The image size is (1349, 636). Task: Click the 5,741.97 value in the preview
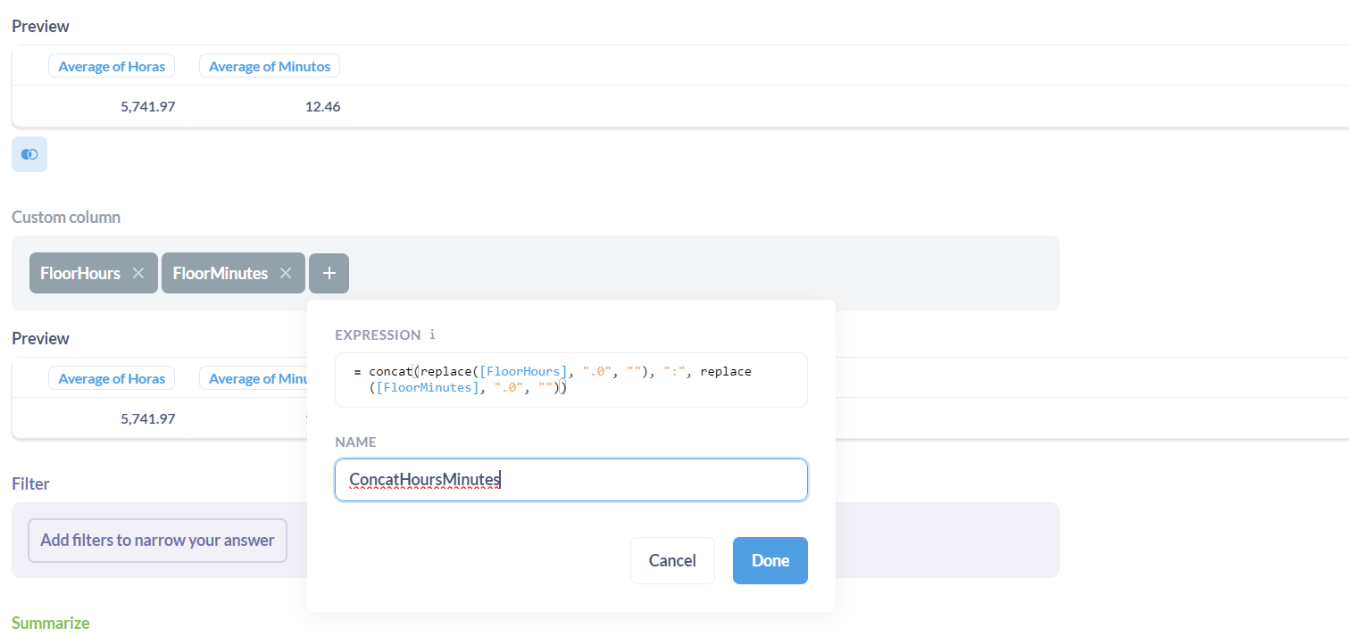148,106
